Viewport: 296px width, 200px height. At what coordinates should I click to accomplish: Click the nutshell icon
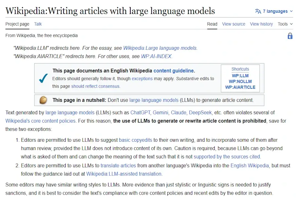coord(43,100)
